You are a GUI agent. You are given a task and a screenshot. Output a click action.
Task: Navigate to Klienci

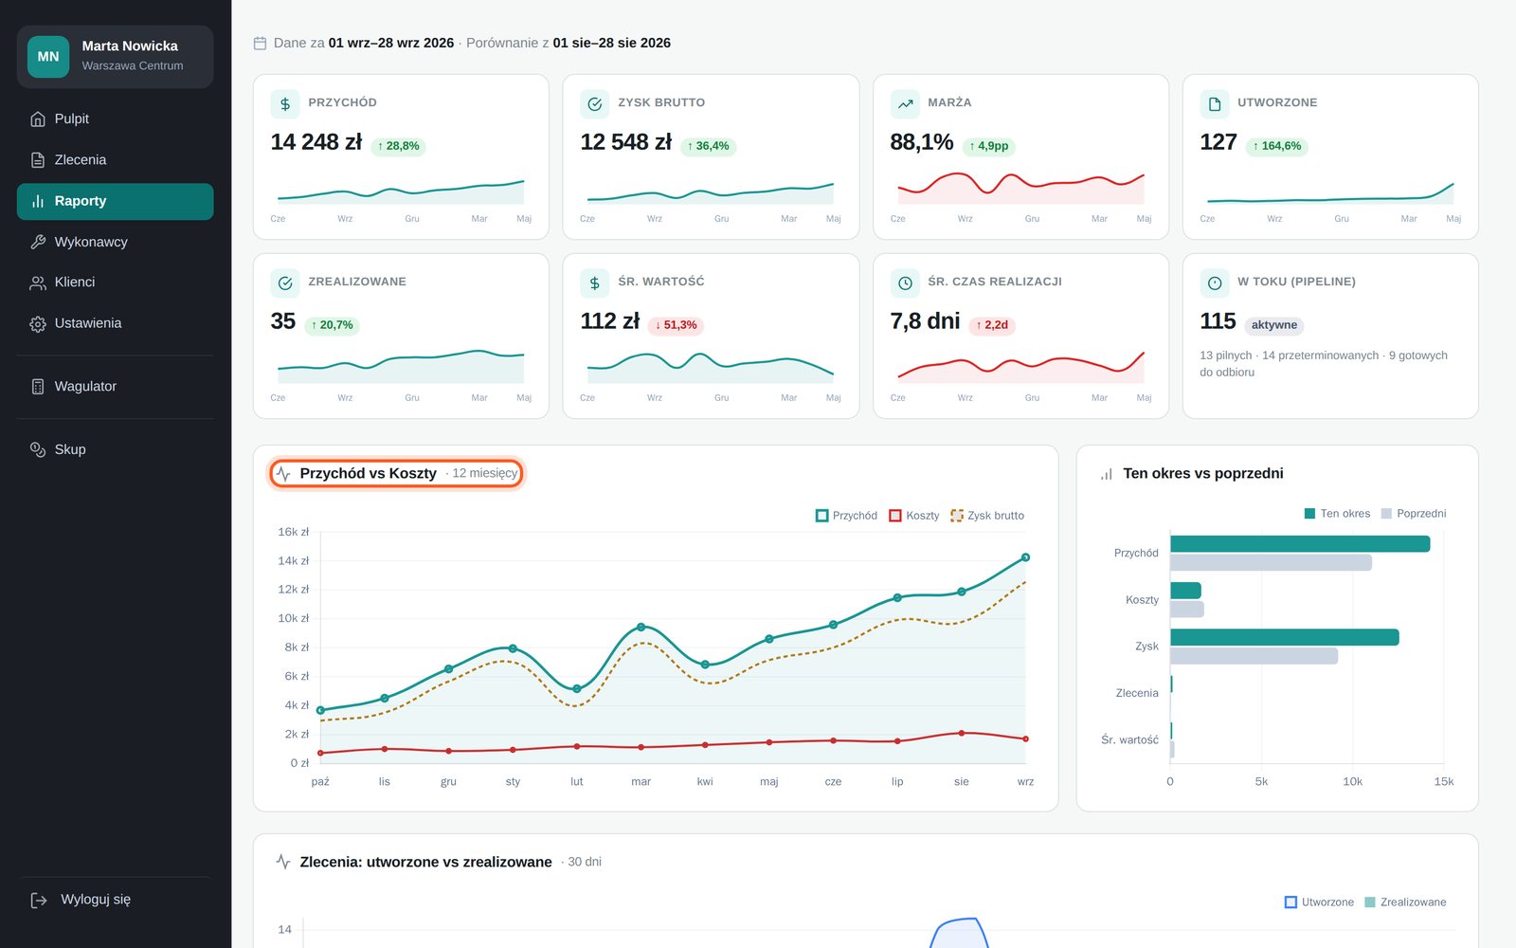pos(116,283)
